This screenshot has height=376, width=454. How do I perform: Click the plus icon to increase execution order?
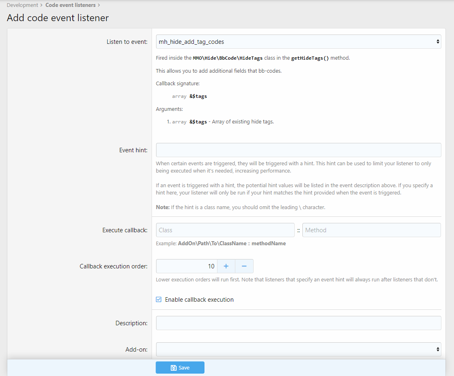[x=226, y=266]
